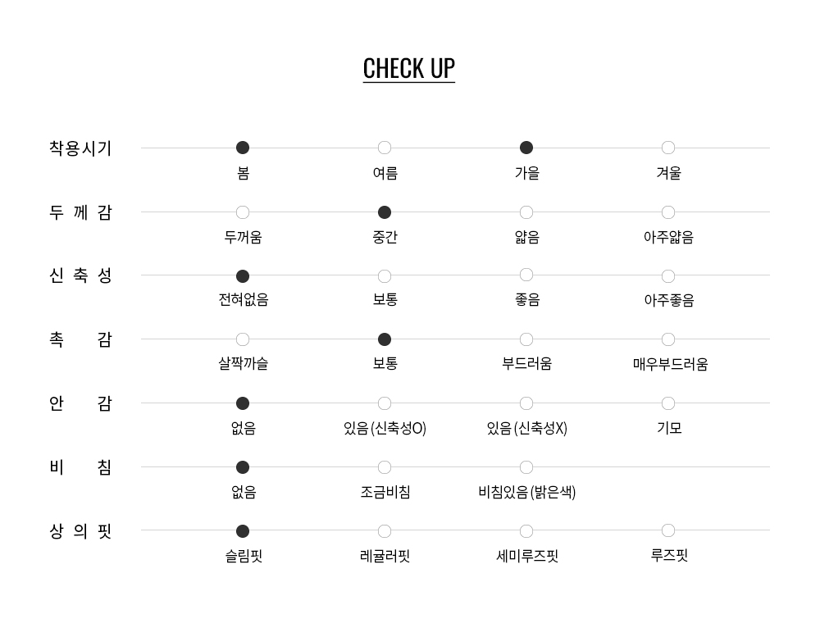Select 아주좋음 stretch circle
Image resolution: width=820 pixels, height=637 pixels.
668,276
